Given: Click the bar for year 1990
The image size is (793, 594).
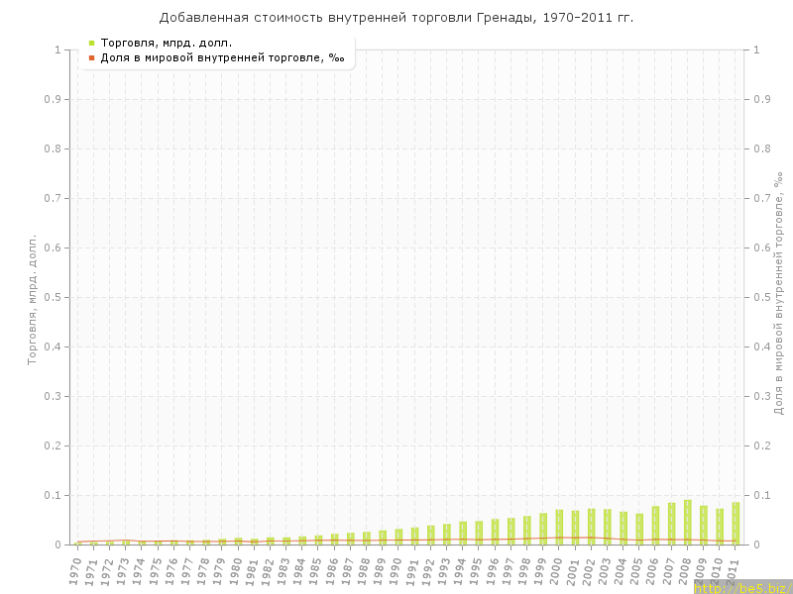Looking at the screenshot, I should point(398,537).
